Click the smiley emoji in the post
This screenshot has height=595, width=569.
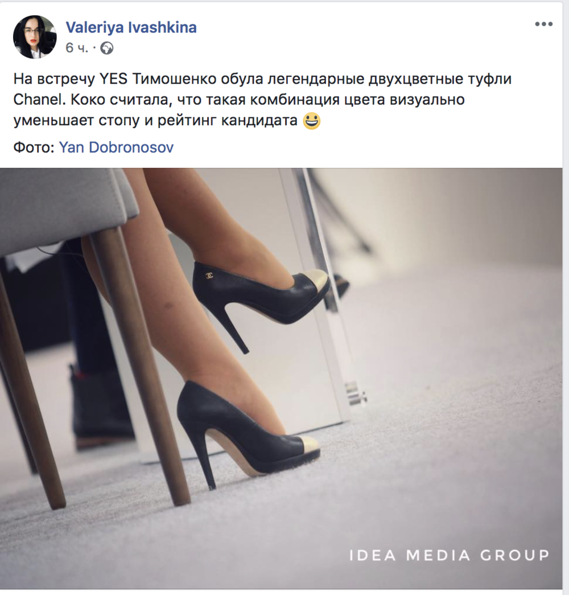point(311,122)
